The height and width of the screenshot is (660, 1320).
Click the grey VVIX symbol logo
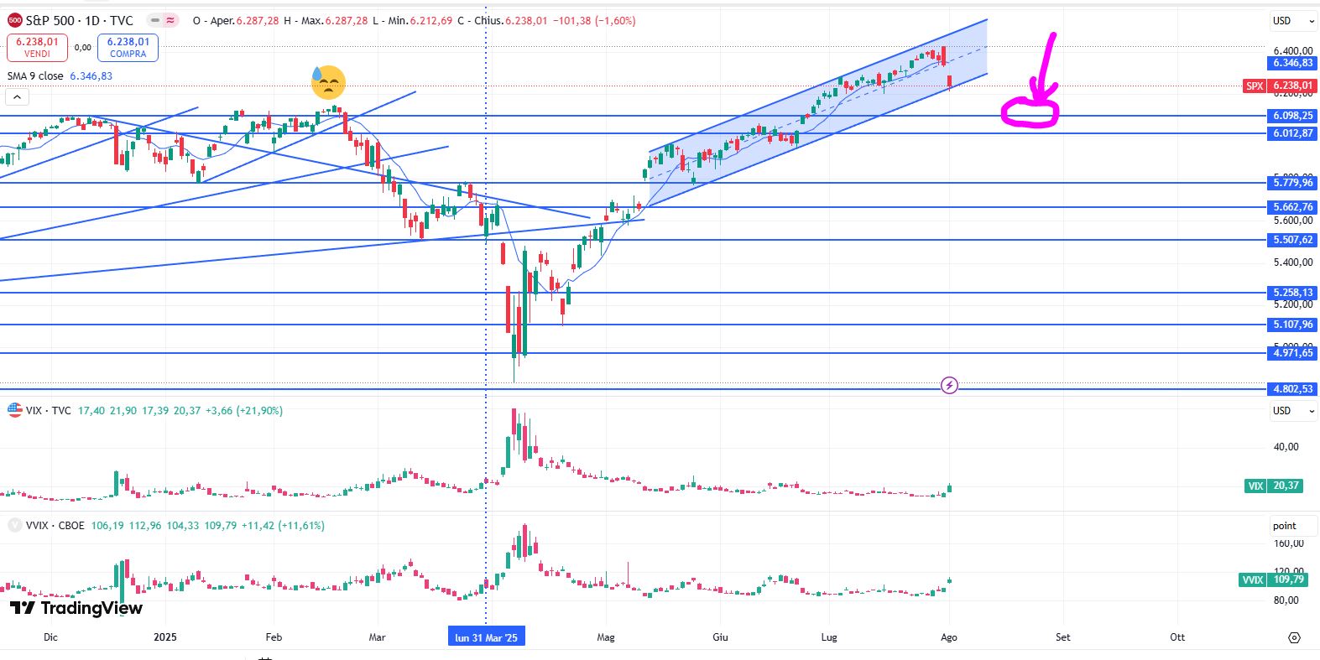tap(14, 525)
